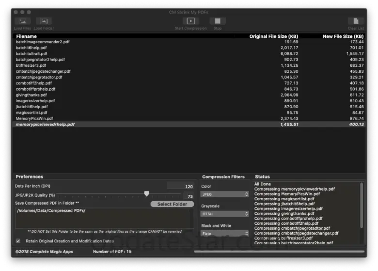Open the Grayscale filter dropdown (OTSU)
Viewport: 378px width, 271px height.
[x=224, y=214]
